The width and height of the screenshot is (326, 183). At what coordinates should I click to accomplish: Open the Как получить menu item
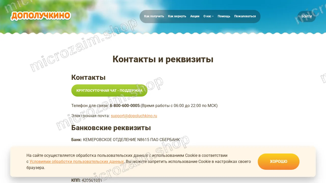click(x=154, y=16)
